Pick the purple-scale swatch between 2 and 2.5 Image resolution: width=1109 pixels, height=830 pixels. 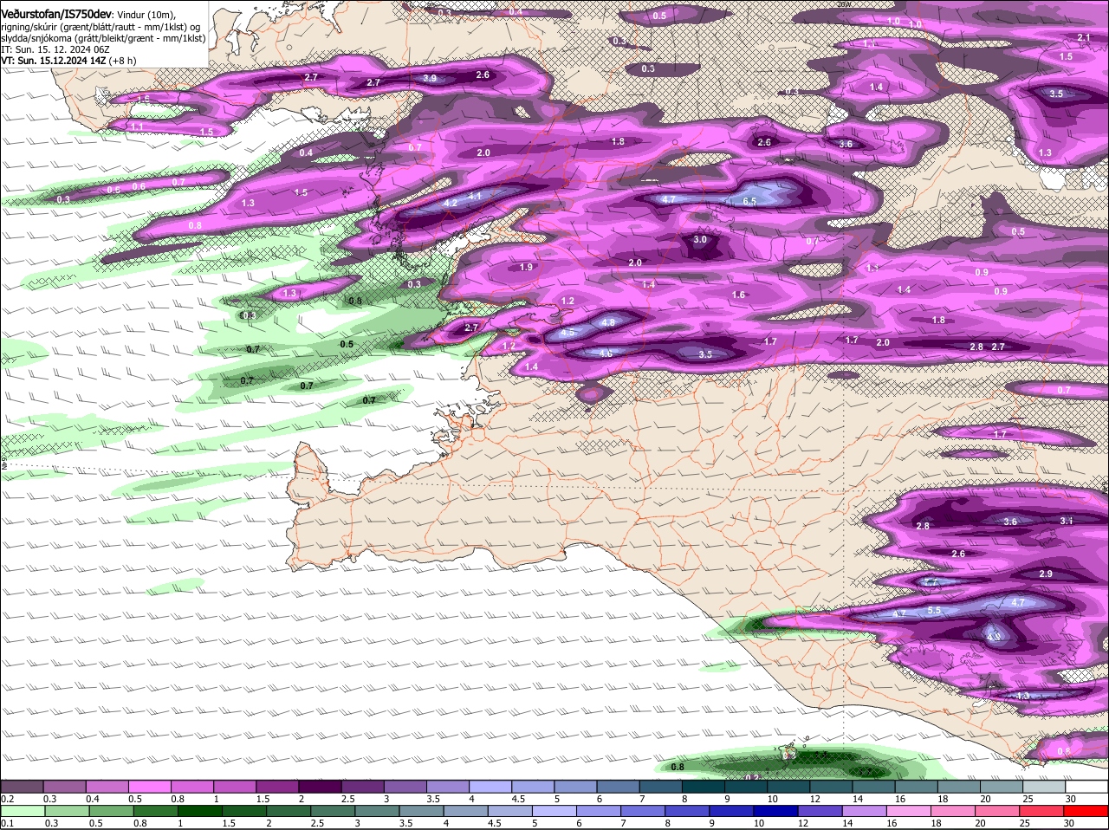pos(319,787)
